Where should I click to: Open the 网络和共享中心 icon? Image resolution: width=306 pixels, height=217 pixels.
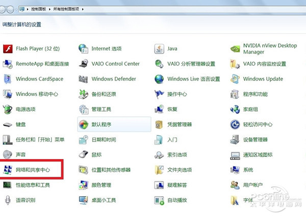click(x=8, y=170)
